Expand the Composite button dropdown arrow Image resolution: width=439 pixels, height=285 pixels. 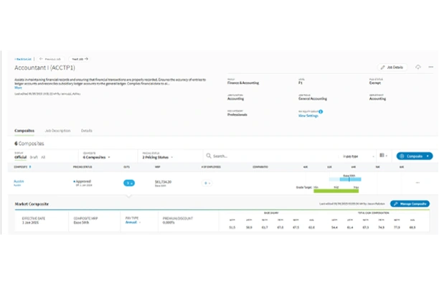point(428,156)
